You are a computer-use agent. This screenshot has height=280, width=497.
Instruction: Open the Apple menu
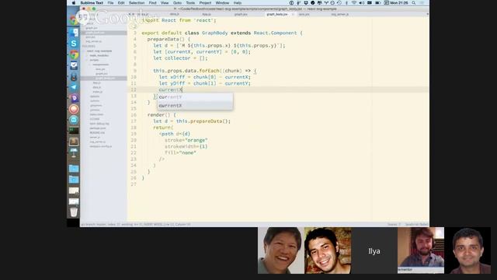click(x=74, y=3)
